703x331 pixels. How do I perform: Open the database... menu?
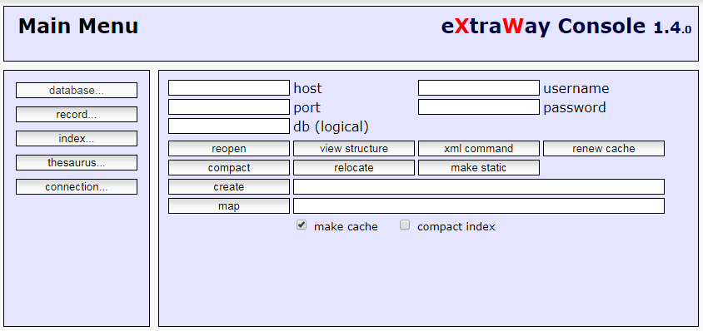[x=77, y=90]
